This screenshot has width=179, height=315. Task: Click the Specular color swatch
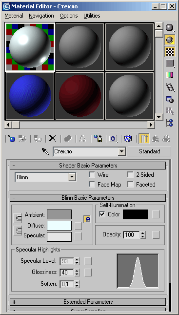tap(59, 237)
